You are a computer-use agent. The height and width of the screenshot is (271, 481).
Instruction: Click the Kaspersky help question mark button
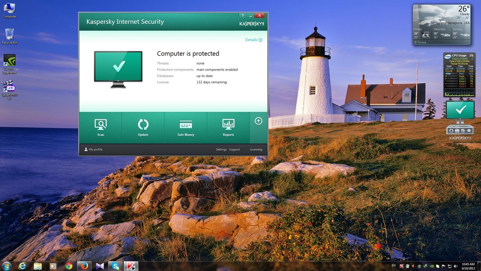click(x=243, y=16)
